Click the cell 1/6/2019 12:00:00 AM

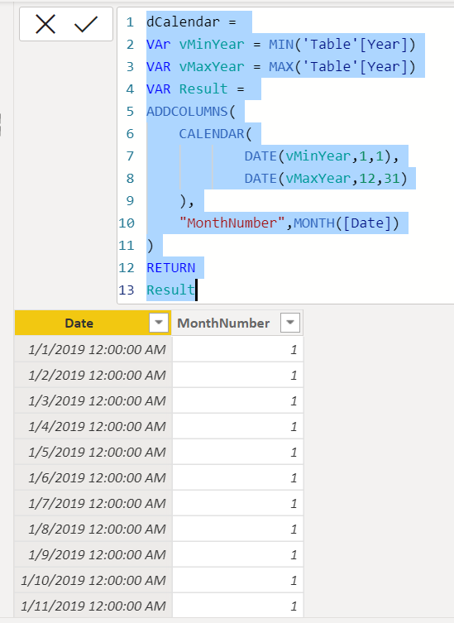coord(93,477)
